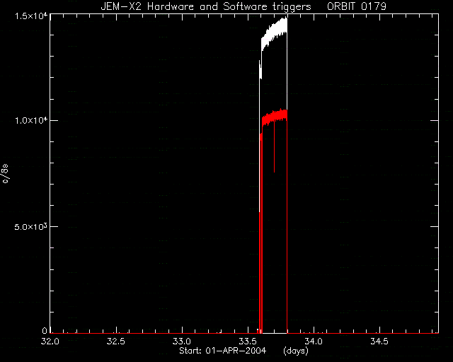This screenshot has width=453, height=362.
Task: Click the 34.5 x-axis tick label
Action: pos(379,341)
